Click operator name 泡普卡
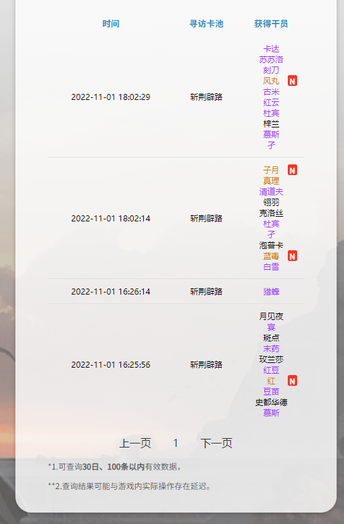 (x=271, y=246)
